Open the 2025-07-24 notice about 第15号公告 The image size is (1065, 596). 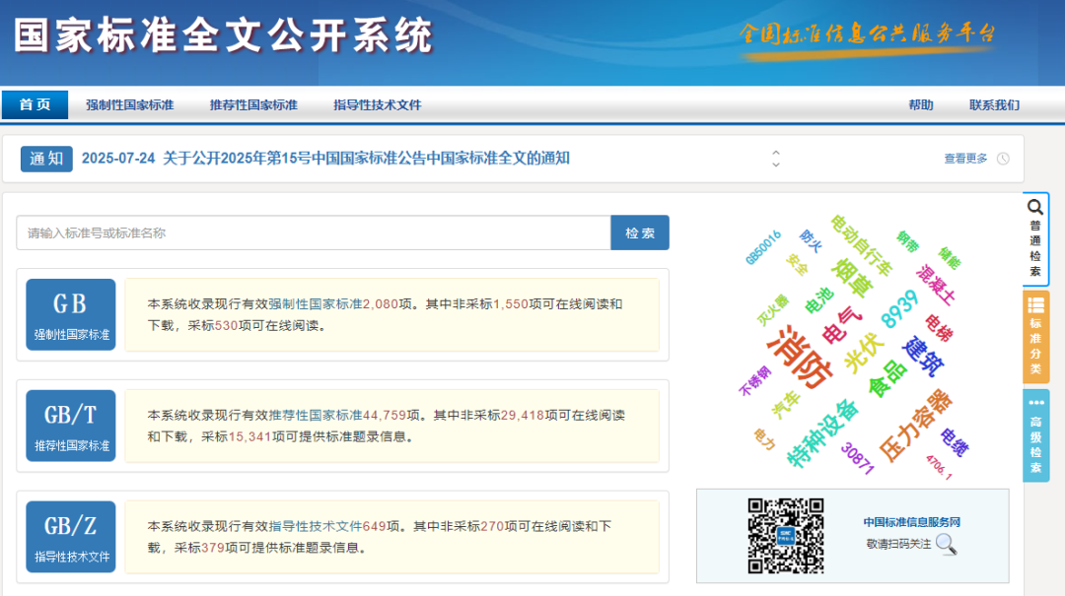(x=325, y=159)
